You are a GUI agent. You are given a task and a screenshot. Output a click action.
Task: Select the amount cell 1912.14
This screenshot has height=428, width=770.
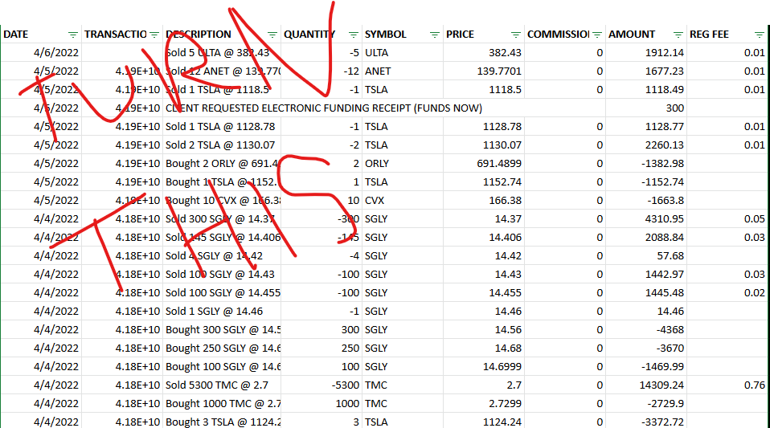pyautogui.click(x=646, y=52)
